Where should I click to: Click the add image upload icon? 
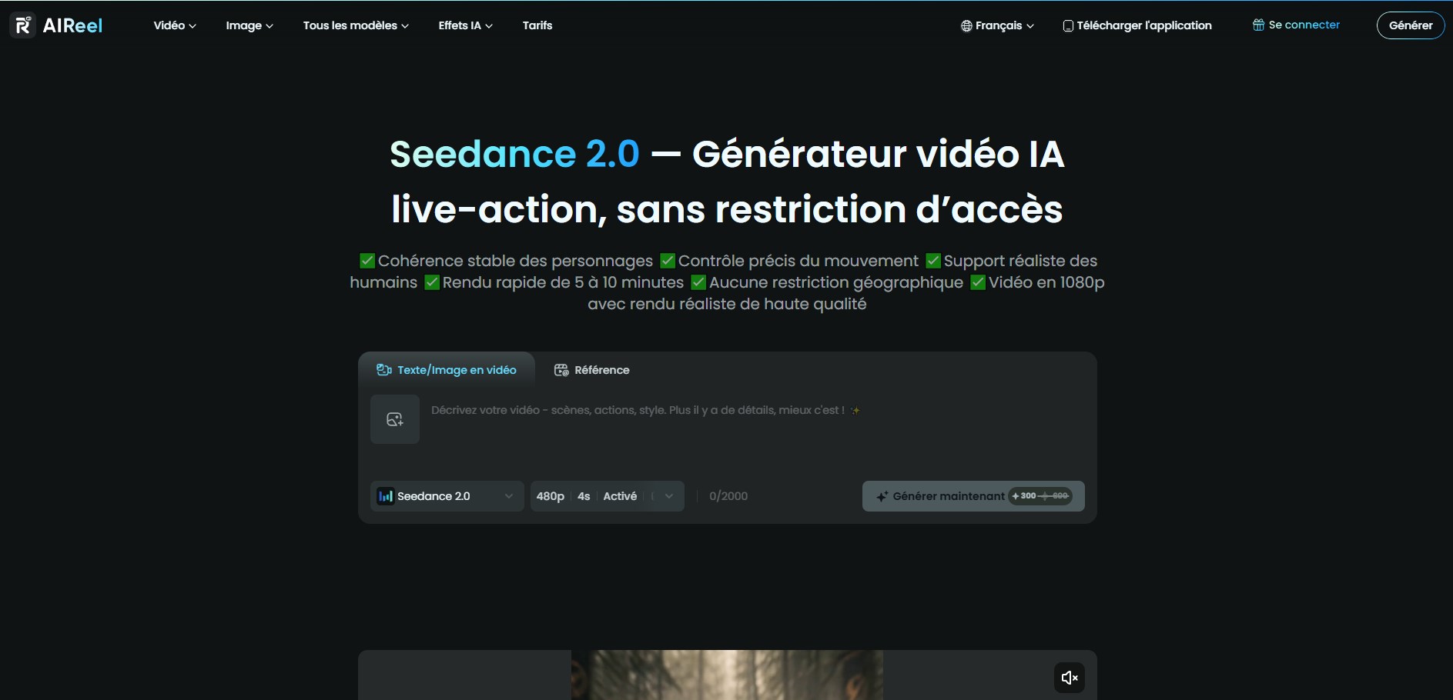pyautogui.click(x=395, y=419)
